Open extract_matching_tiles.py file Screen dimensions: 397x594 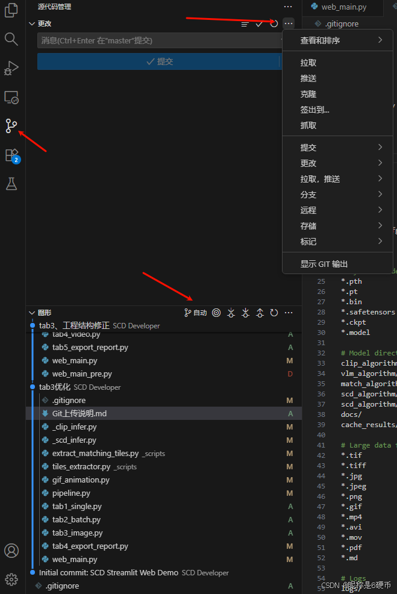click(164, 454)
